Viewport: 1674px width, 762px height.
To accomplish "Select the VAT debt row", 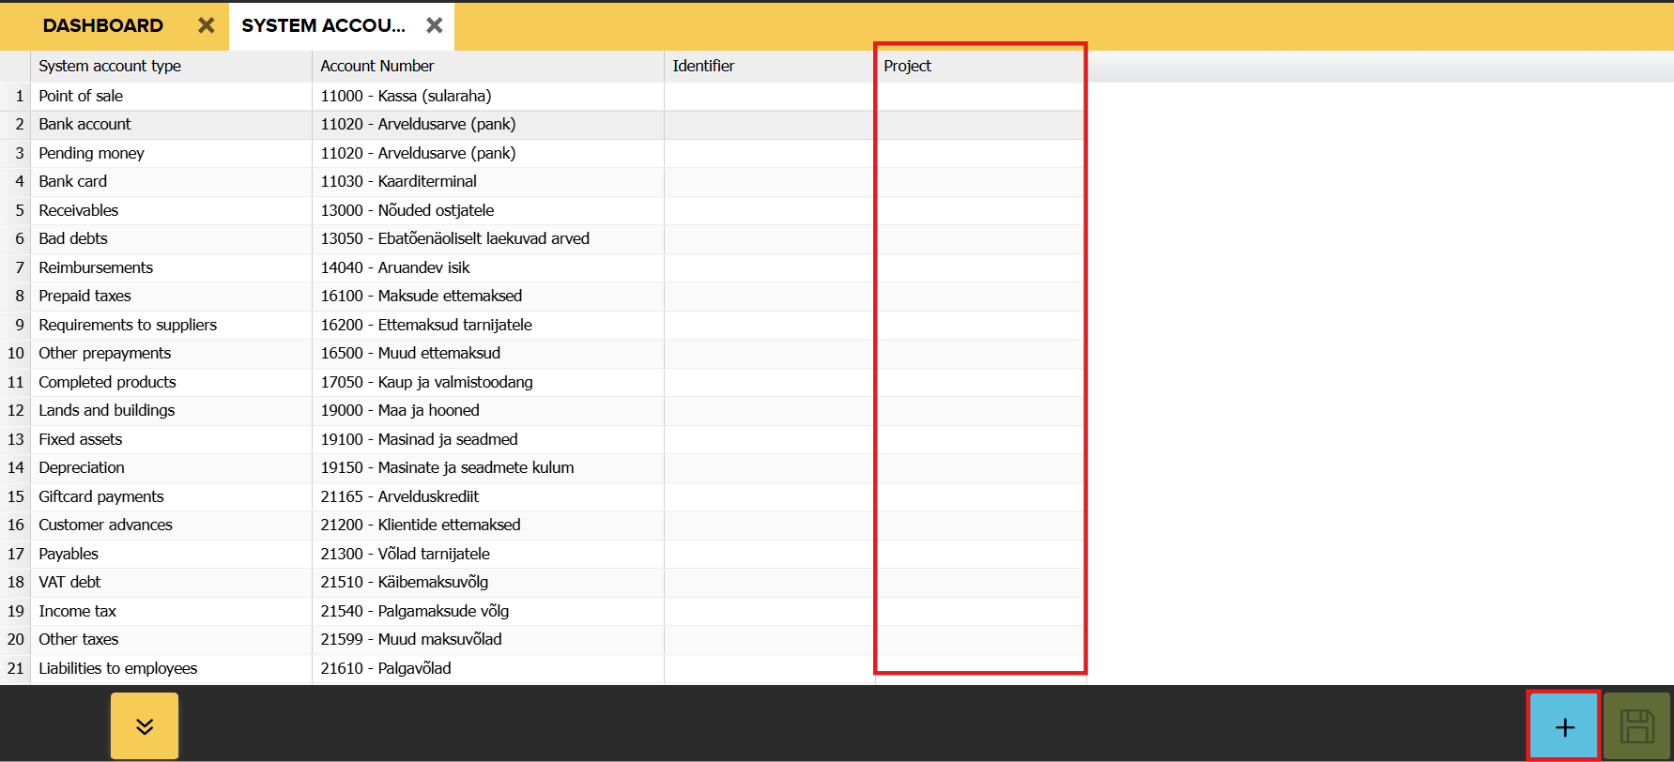I will 69,583.
